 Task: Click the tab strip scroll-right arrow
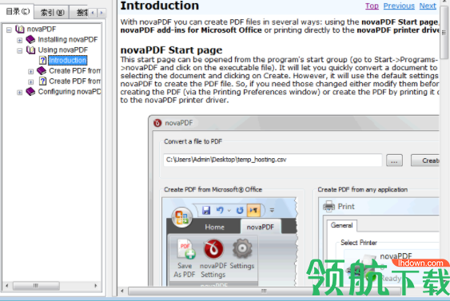[x=102, y=13]
